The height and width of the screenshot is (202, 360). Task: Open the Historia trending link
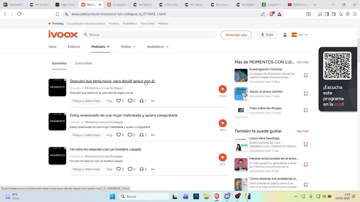coord(114,24)
